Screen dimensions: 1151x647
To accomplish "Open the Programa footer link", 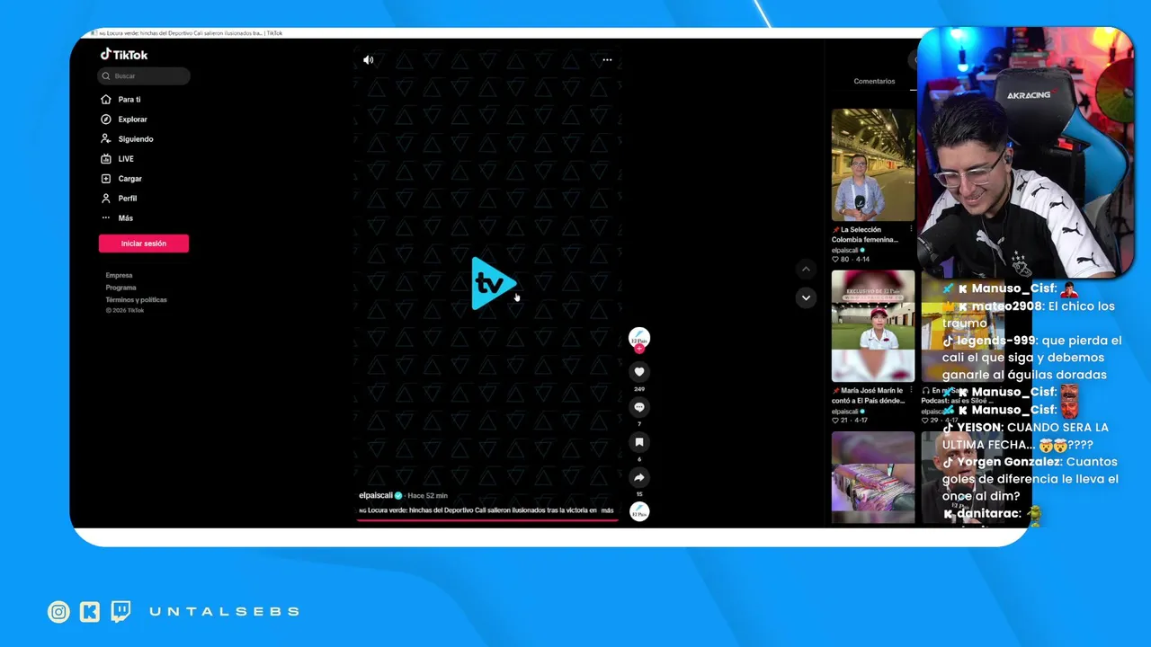I will (120, 288).
